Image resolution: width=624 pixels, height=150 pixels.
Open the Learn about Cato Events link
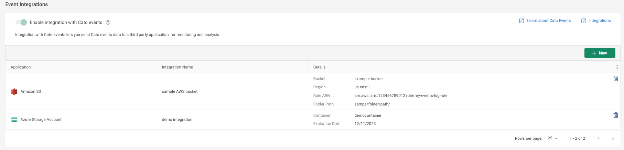[549, 21]
